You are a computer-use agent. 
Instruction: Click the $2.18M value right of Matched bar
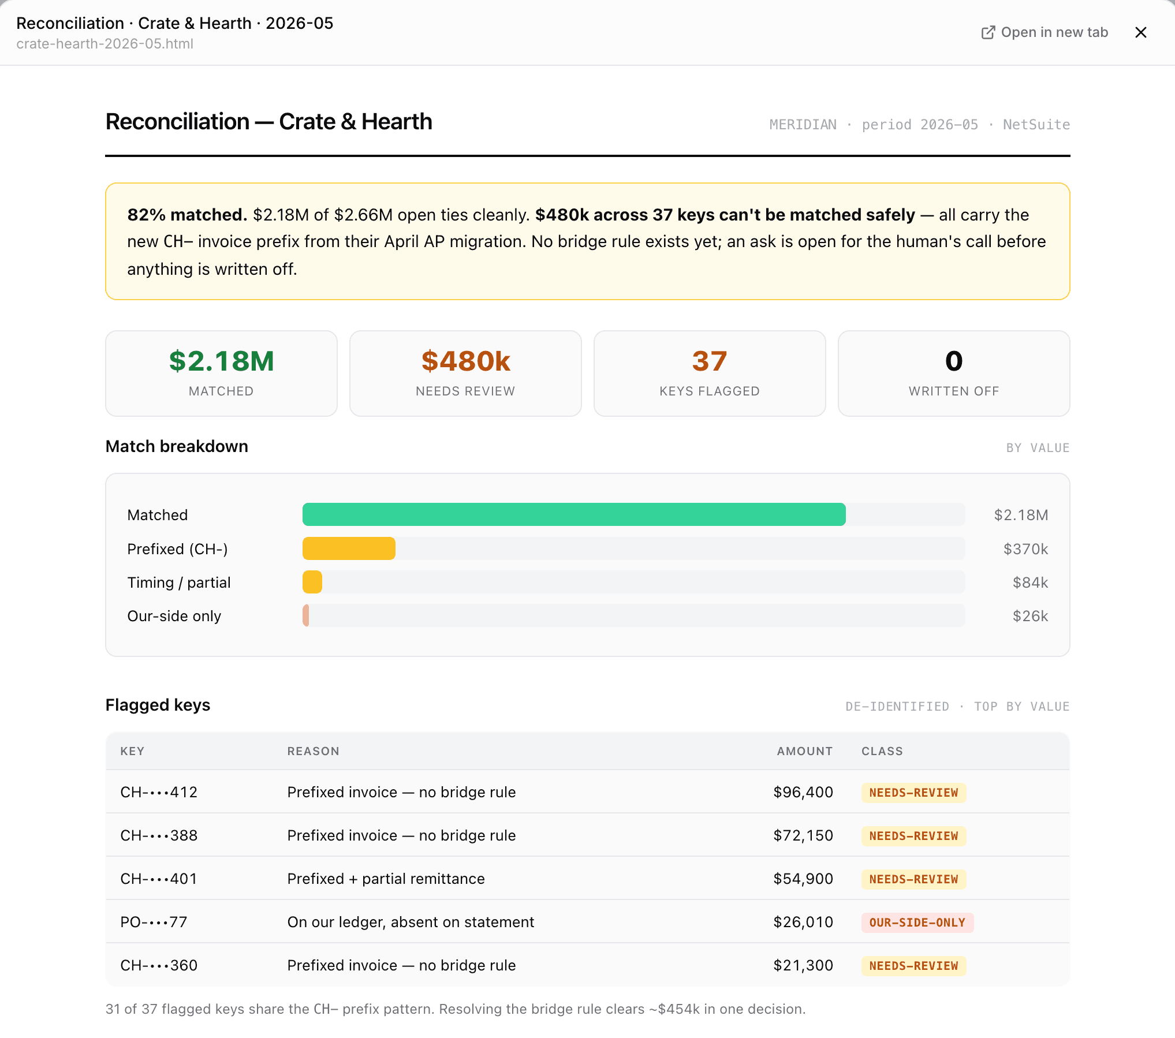point(1021,515)
